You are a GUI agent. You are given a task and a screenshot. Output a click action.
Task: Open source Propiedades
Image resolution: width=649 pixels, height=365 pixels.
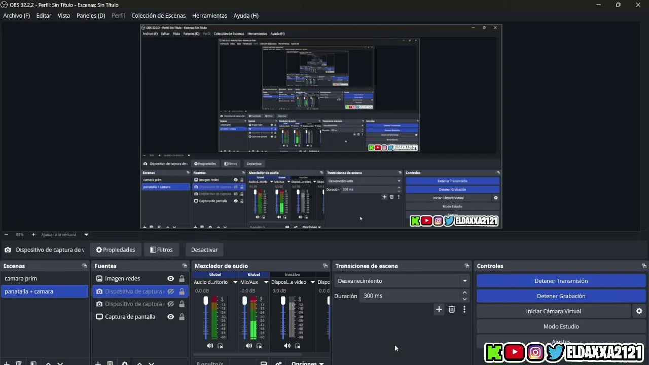(116, 250)
